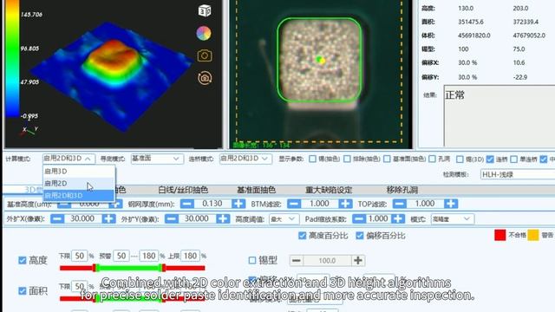Select 启用3D from the list

79,172
